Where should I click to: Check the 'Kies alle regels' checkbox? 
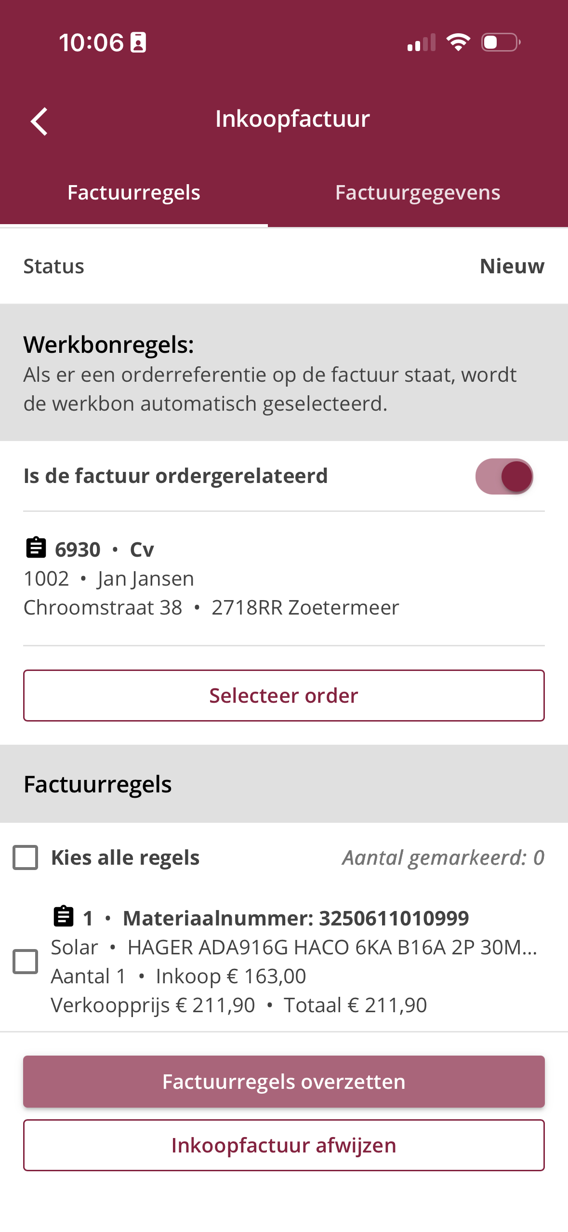(26, 857)
